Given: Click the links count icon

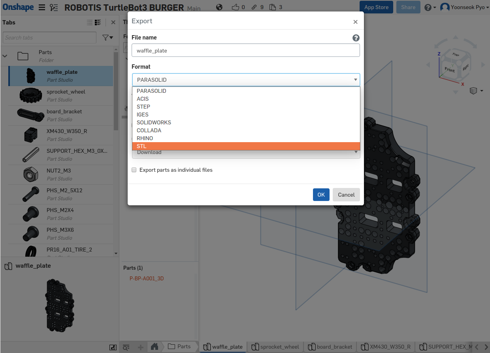Looking at the screenshot, I should [254, 7].
